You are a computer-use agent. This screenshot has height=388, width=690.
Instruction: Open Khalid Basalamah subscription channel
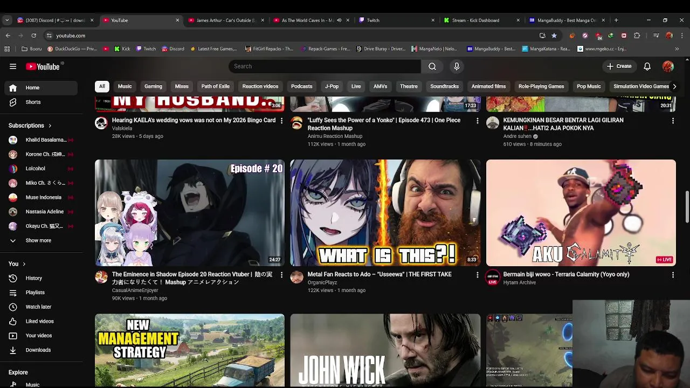coord(42,140)
